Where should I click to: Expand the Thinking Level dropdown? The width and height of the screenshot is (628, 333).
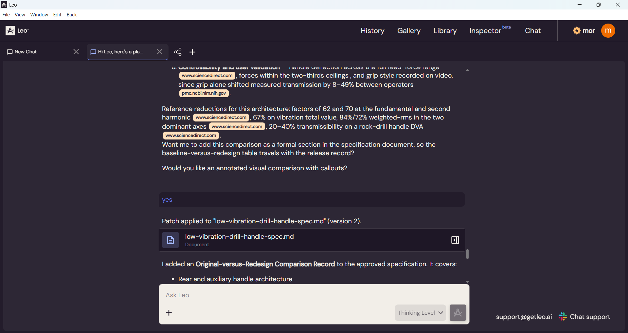[420, 313]
